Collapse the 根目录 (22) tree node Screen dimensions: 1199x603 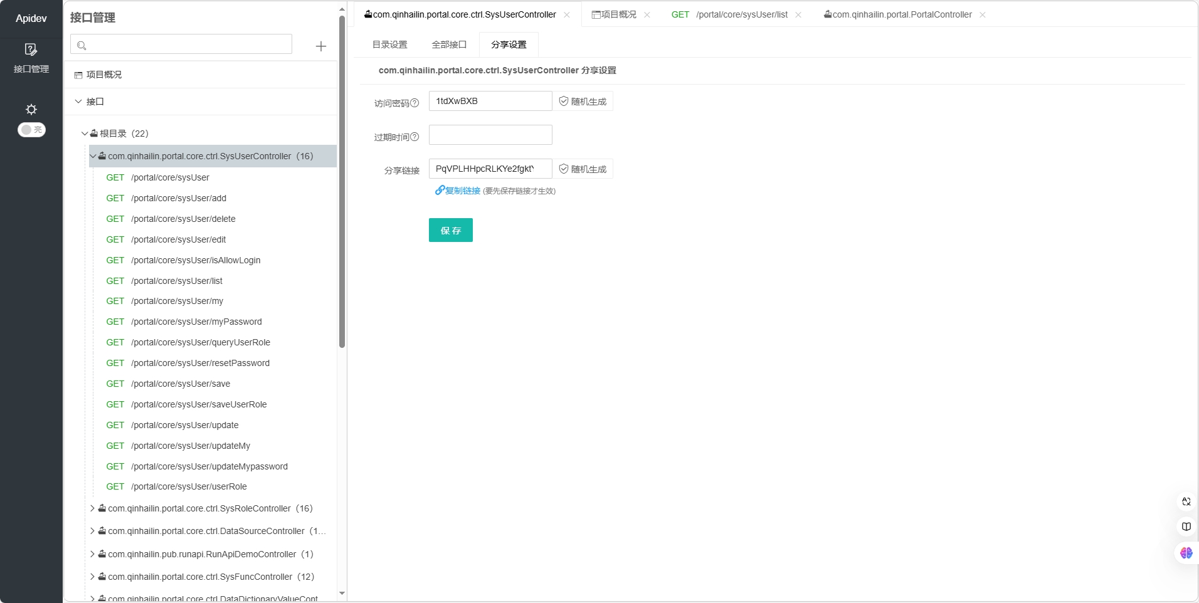tap(85, 134)
